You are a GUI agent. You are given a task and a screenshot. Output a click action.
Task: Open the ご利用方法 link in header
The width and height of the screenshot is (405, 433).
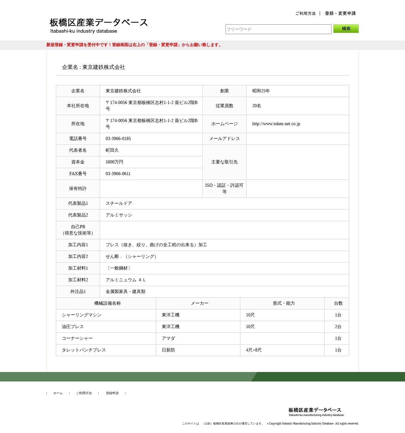pyautogui.click(x=305, y=13)
